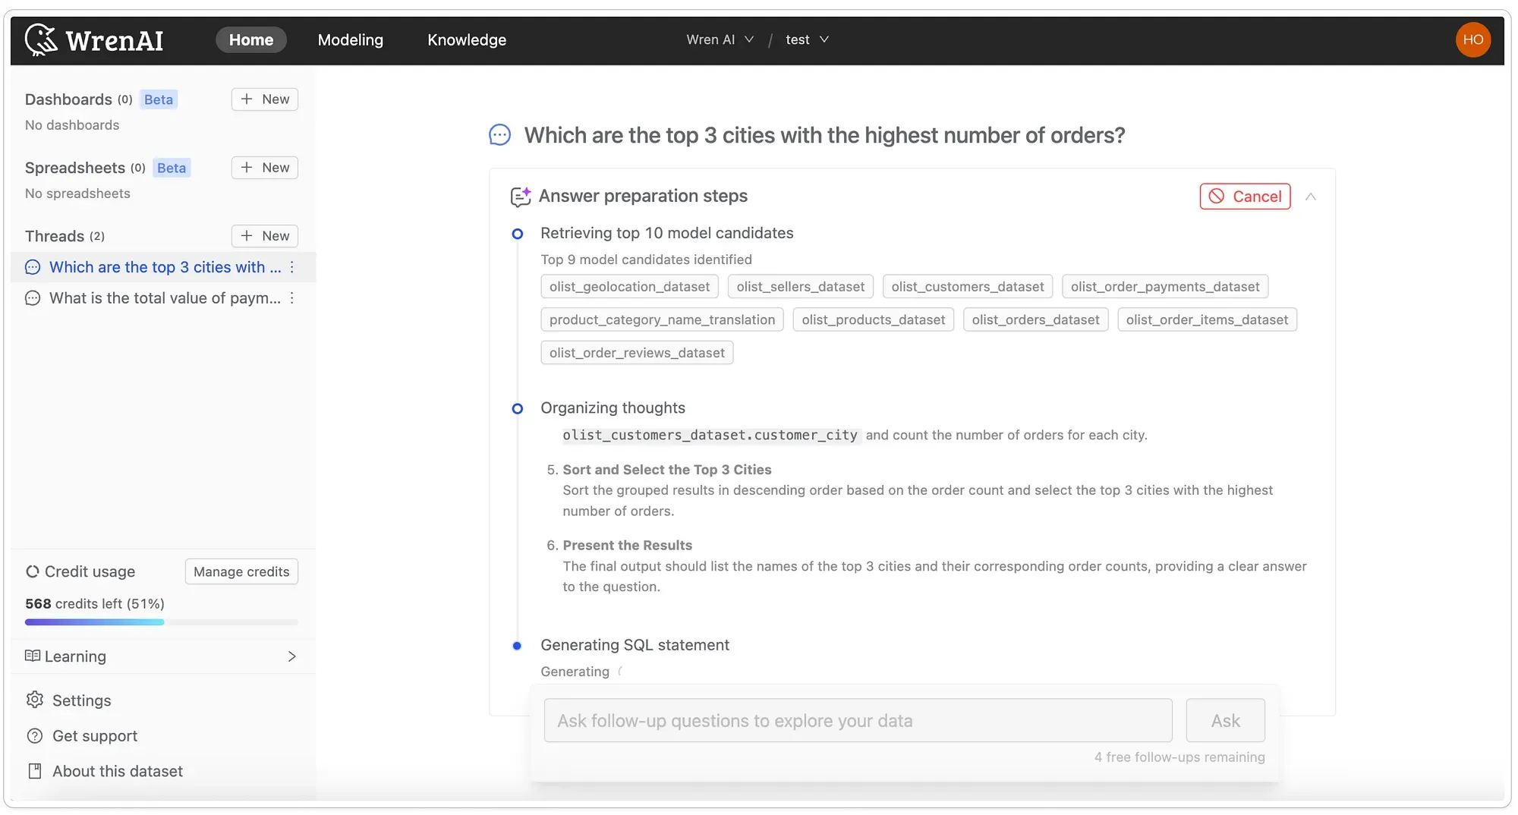Open more options for 'Which are the top 3 cities' thread
This screenshot has width=1518, height=815.
pyautogui.click(x=292, y=267)
